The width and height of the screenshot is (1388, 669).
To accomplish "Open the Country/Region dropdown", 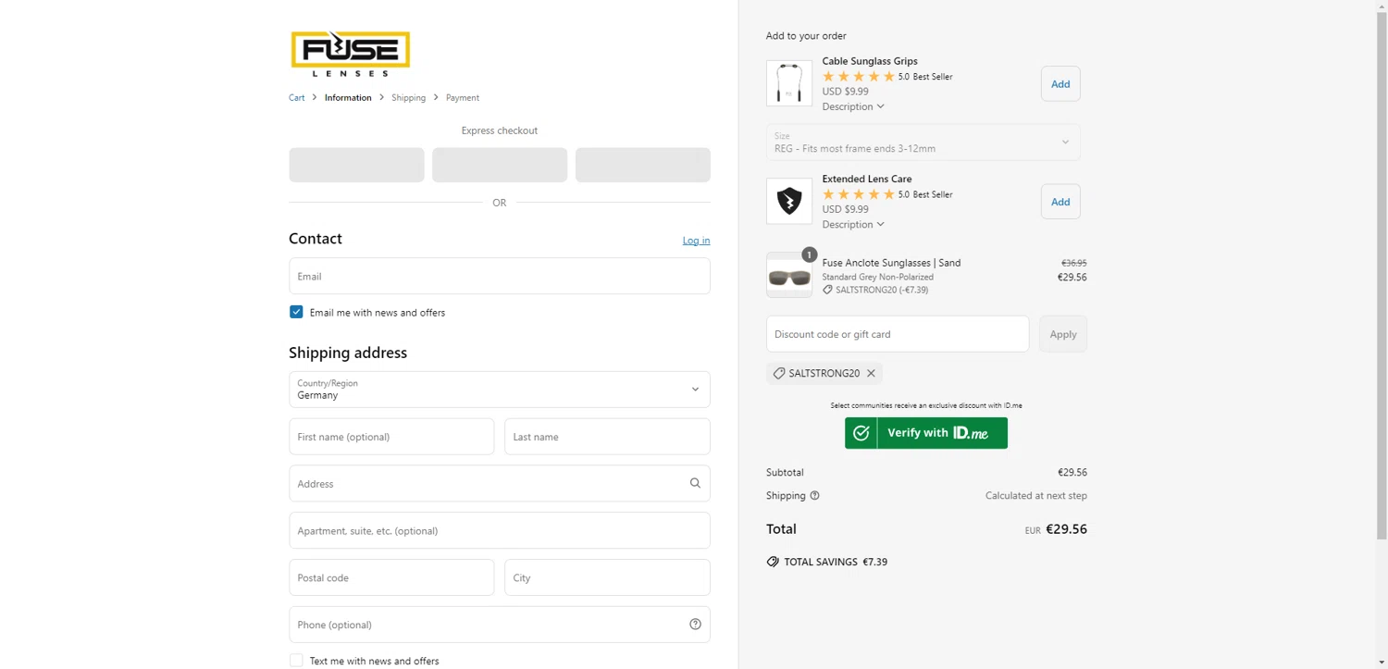I will coord(500,390).
